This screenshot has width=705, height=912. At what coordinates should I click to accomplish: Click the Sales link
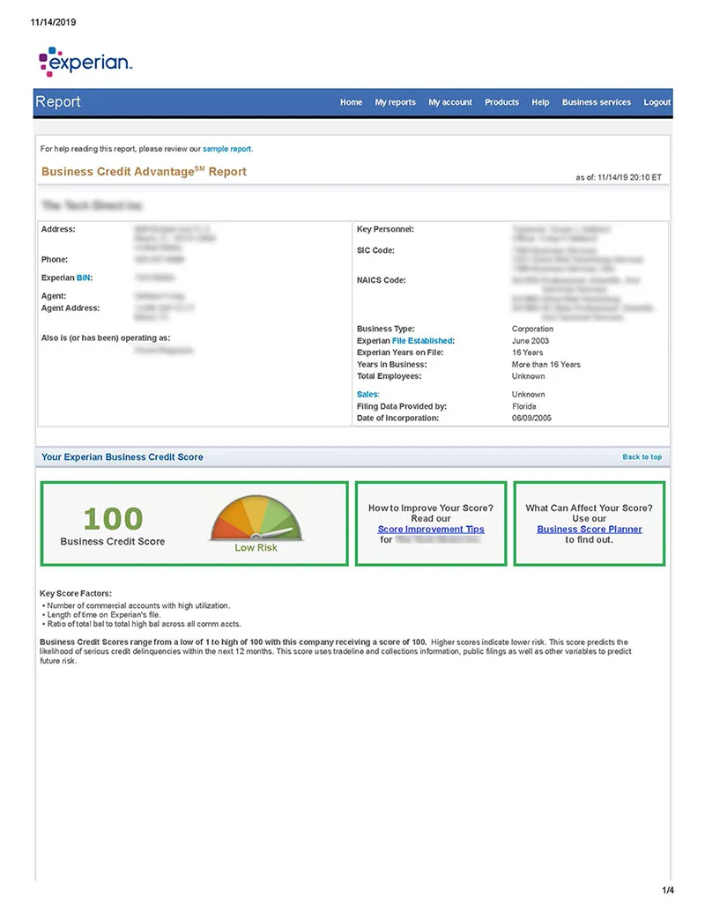(x=367, y=395)
